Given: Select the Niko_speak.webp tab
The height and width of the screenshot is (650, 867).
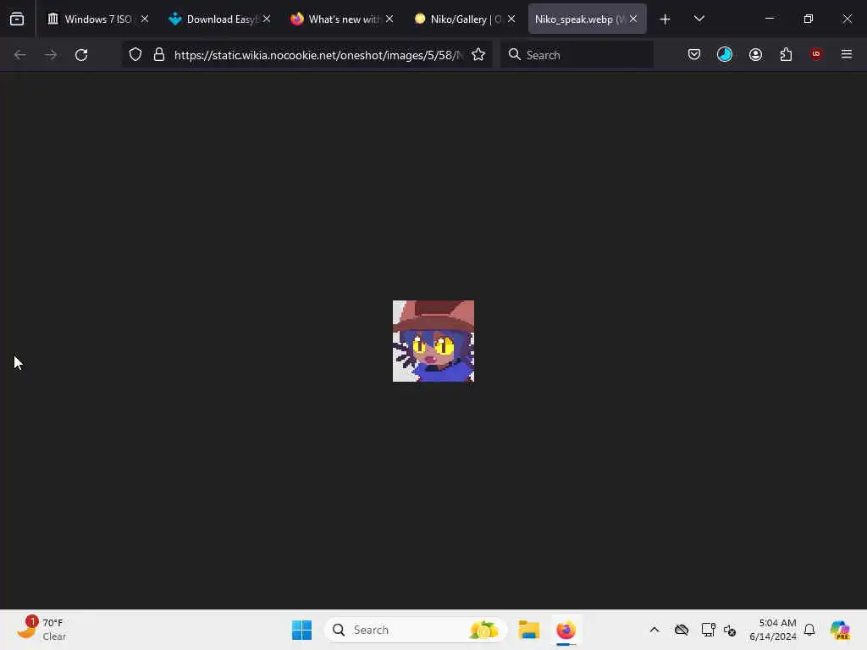Looking at the screenshot, I should [x=588, y=19].
